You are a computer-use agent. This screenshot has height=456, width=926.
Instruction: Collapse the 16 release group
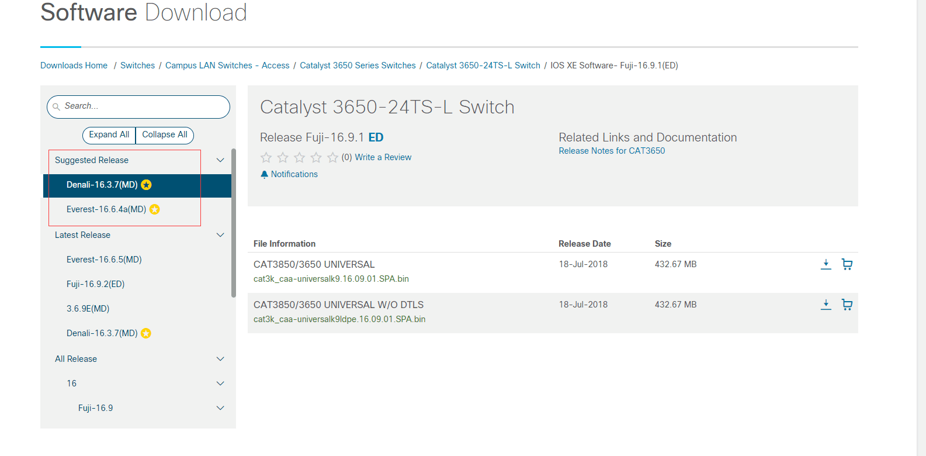[220, 384]
